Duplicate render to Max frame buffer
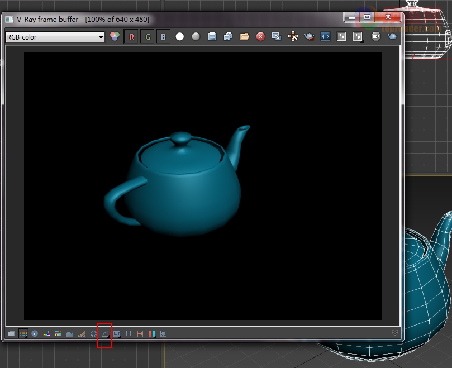 (277, 37)
